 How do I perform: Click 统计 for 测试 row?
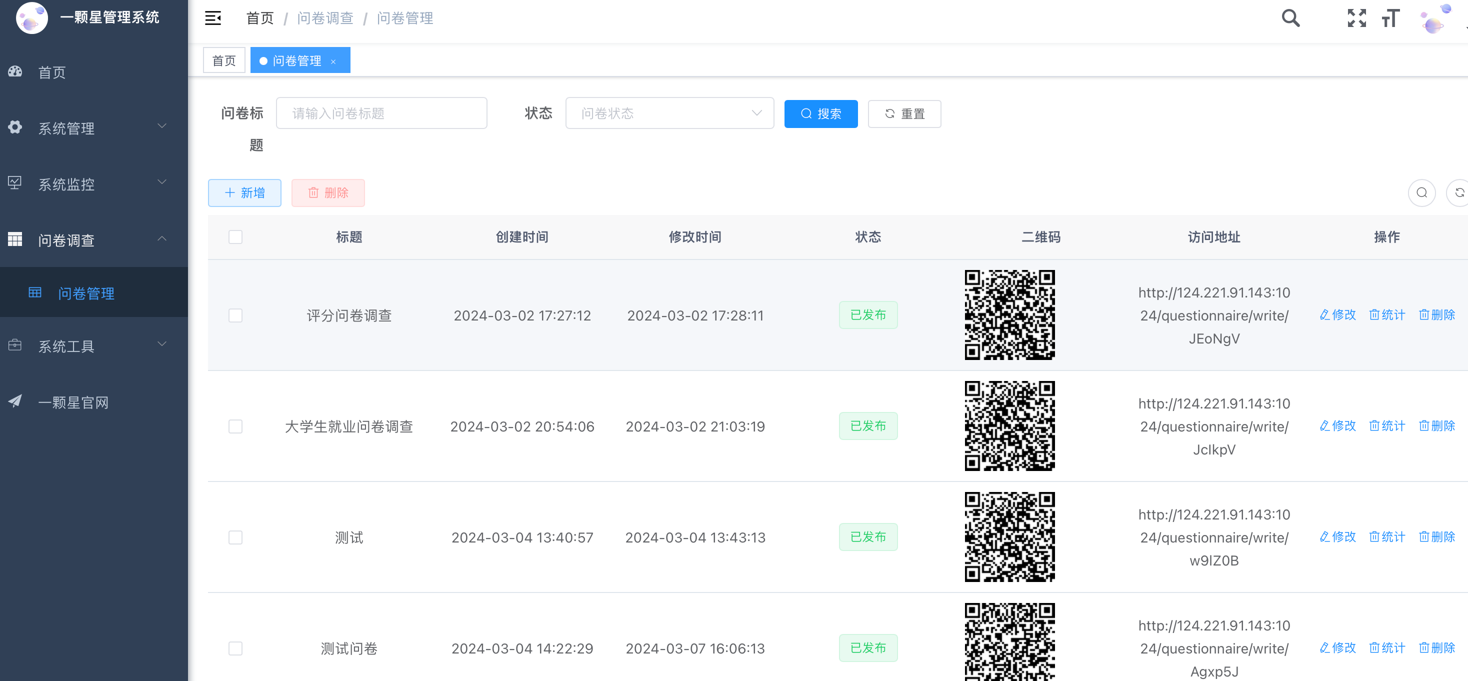click(1387, 536)
